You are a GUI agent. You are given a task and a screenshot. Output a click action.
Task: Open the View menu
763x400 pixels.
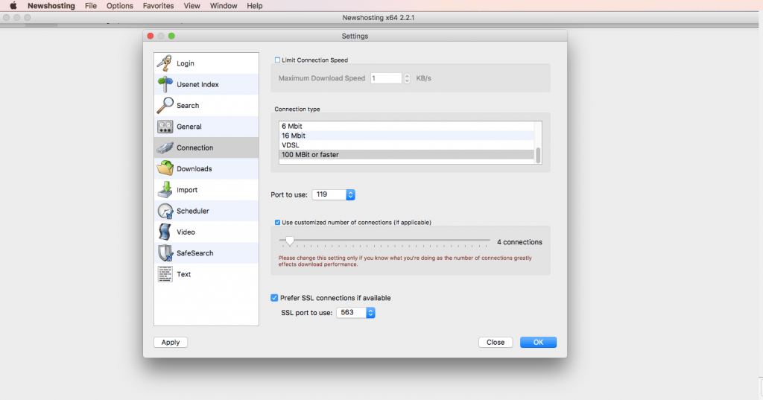point(191,6)
